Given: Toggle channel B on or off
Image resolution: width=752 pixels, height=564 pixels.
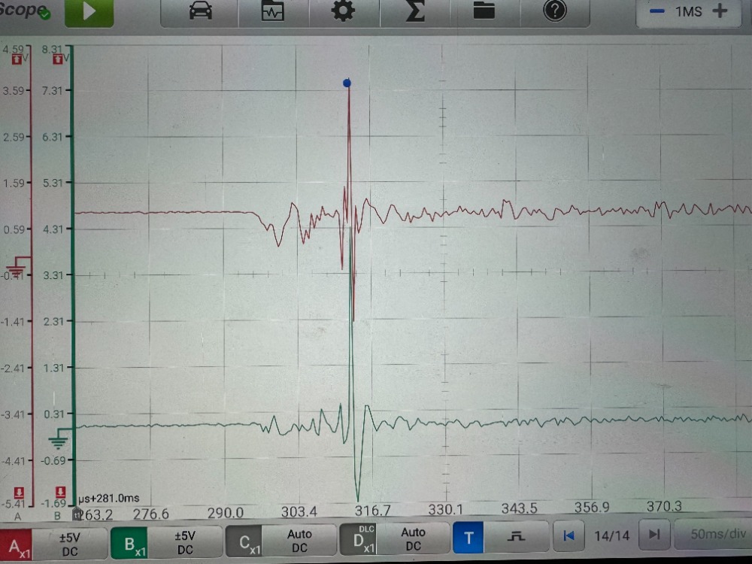Looking at the screenshot, I should coord(131,544).
